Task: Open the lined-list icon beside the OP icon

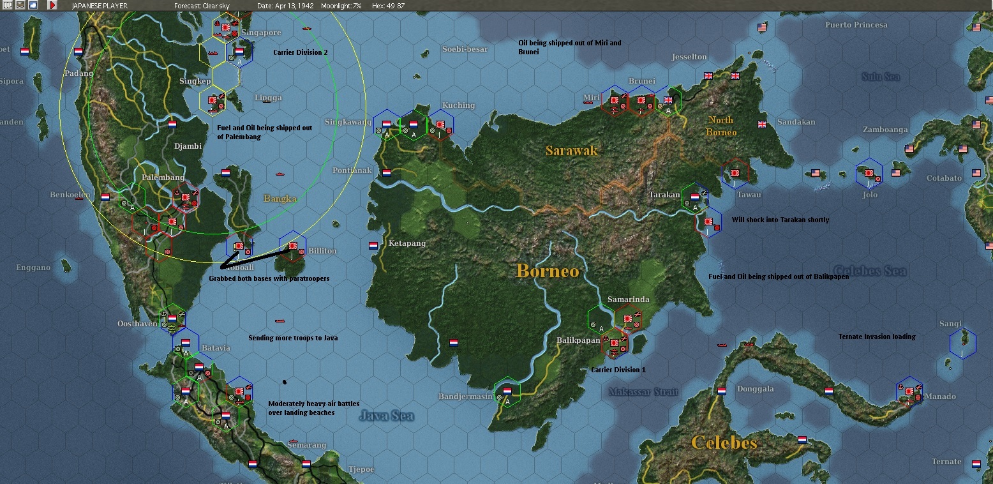Action: pyautogui.click(x=20, y=5)
